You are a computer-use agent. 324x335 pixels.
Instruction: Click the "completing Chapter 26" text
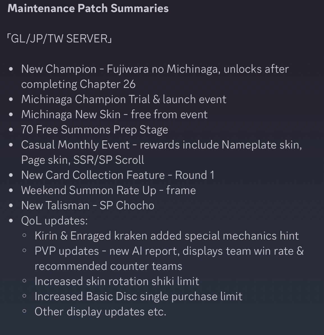pos(78,84)
